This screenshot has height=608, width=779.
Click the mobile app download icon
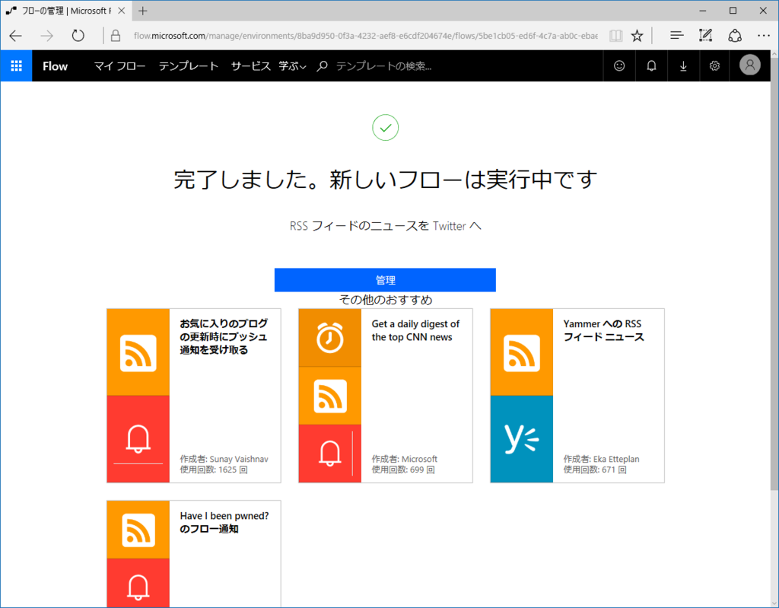682,65
